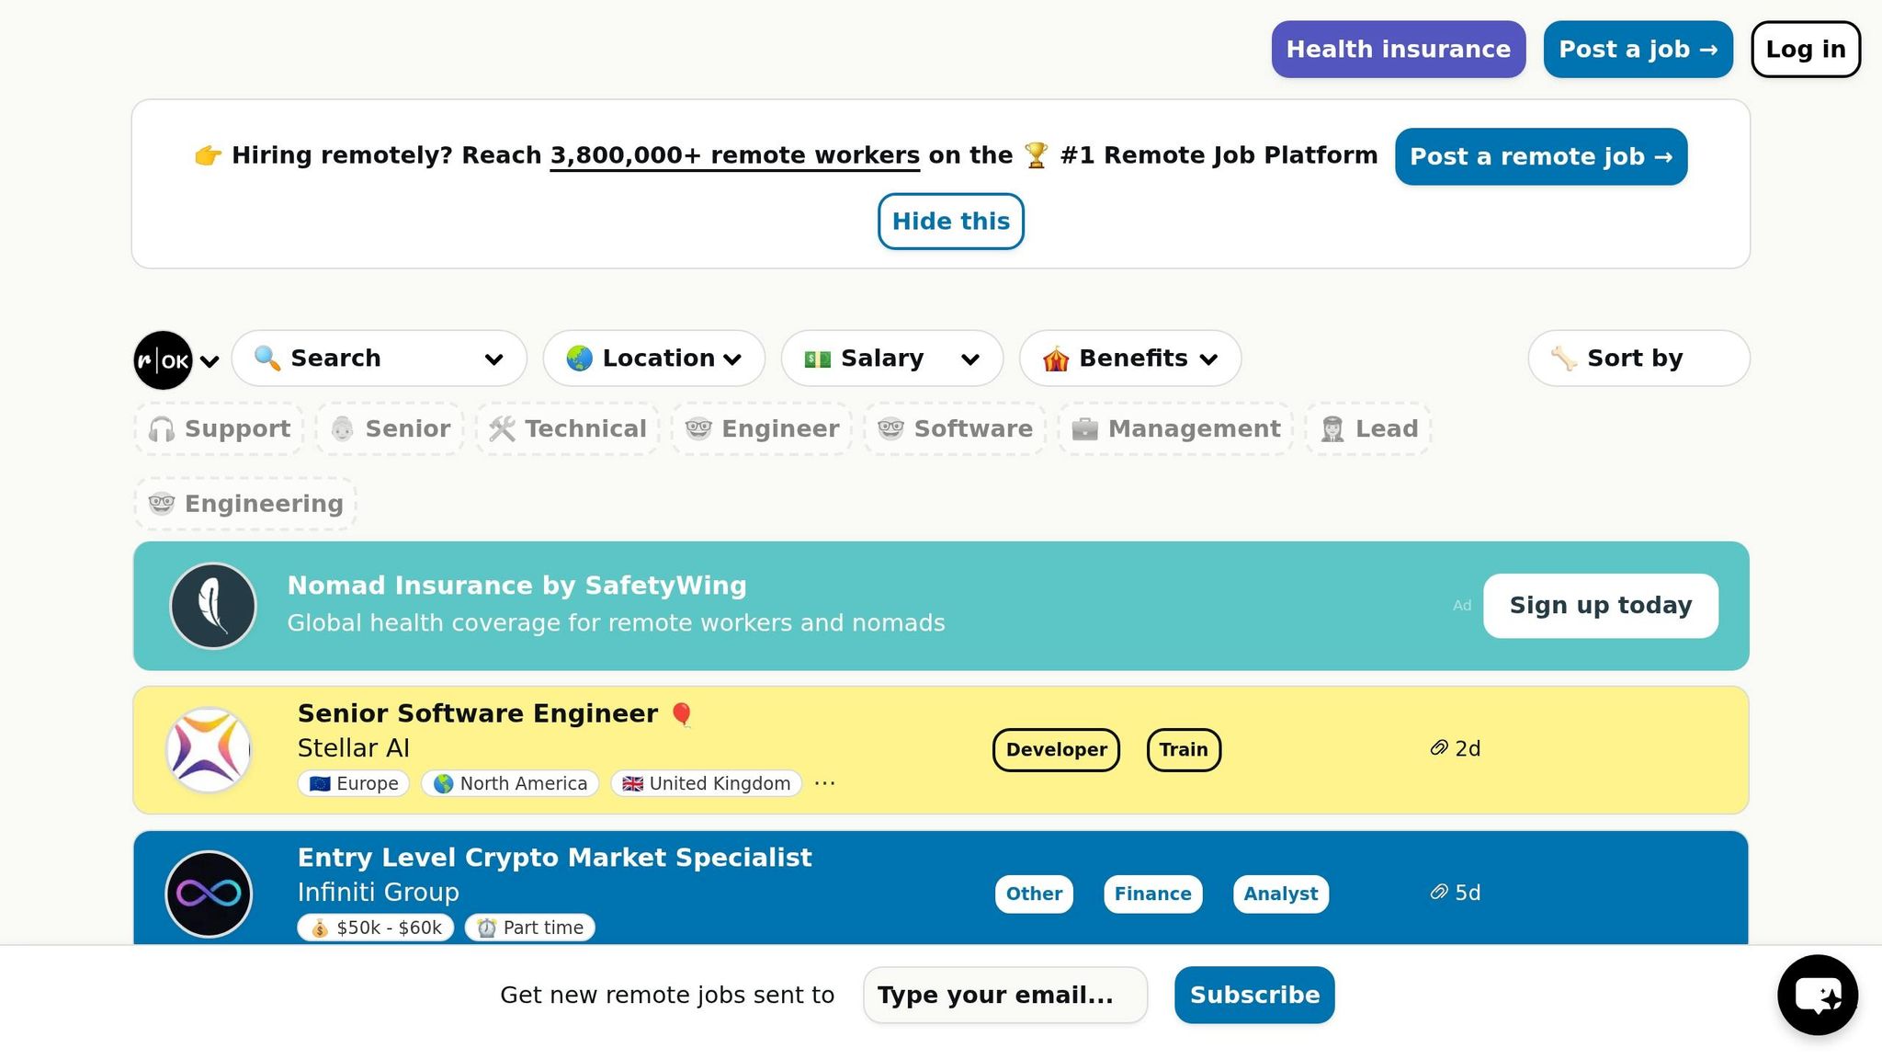Viewport: 1882px width, 1059px height.
Task: Click the $50k - $60k salary badge
Action: click(x=376, y=928)
